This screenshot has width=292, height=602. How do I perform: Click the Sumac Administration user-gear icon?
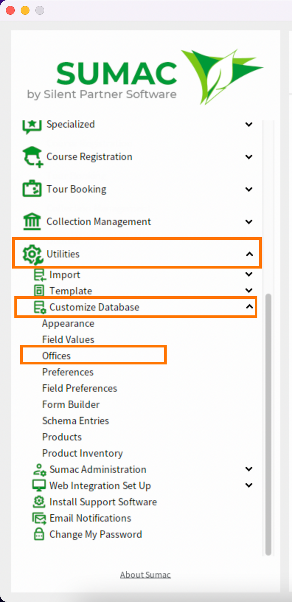tap(39, 470)
